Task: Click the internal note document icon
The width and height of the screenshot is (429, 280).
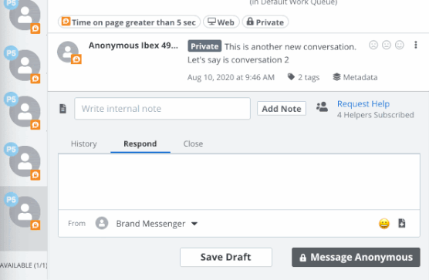Action: point(63,109)
